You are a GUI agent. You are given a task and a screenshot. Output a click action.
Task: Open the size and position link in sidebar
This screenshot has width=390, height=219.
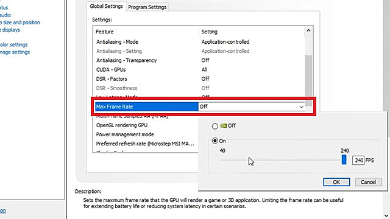20,23
